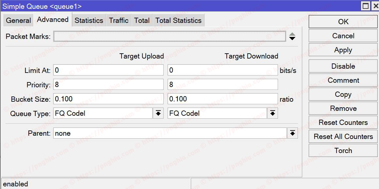Click the Target Download column header
Screen dimensions: 379x189
(251, 56)
